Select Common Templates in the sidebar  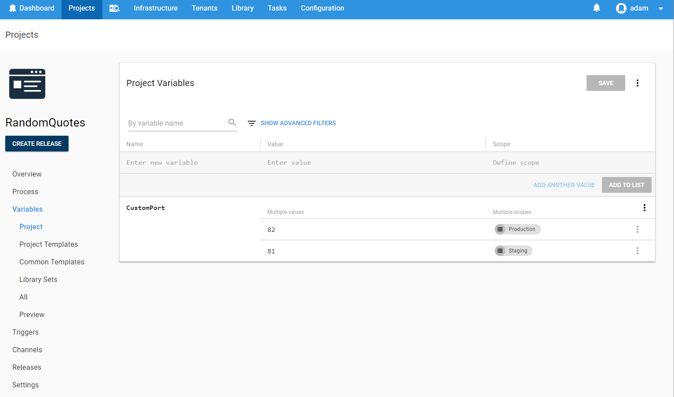[x=52, y=262]
